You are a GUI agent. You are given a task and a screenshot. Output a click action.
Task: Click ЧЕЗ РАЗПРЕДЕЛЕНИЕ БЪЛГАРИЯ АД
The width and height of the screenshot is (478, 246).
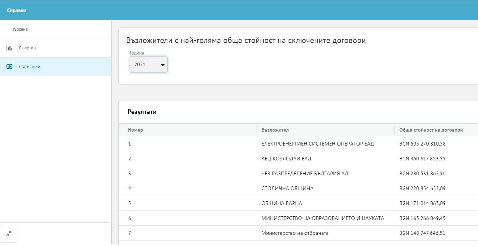pos(305,174)
